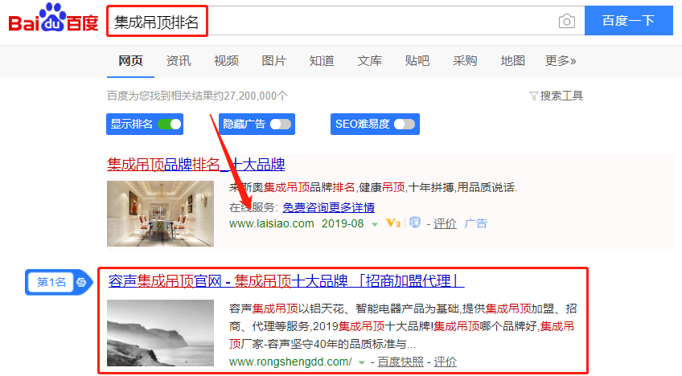Select the 网页 tab

(130, 61)
